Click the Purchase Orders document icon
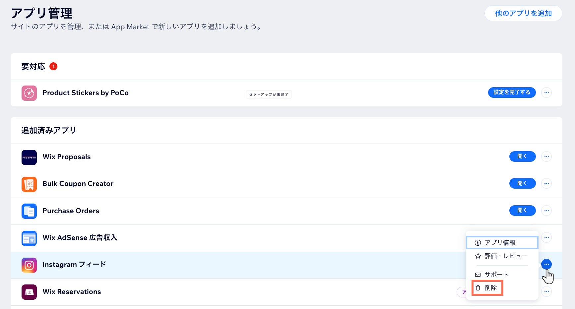575x309 pixels. pyautogui.click(x=29, y=211)
